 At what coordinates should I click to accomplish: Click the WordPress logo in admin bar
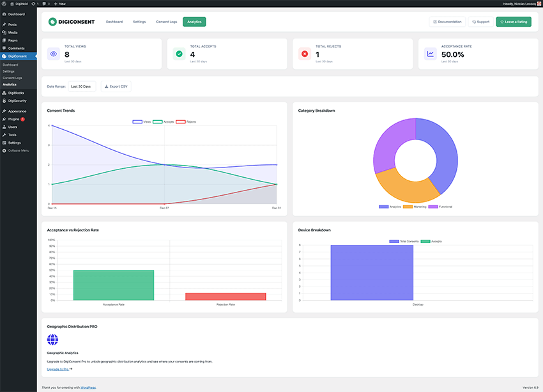click(x=4, y=3)
